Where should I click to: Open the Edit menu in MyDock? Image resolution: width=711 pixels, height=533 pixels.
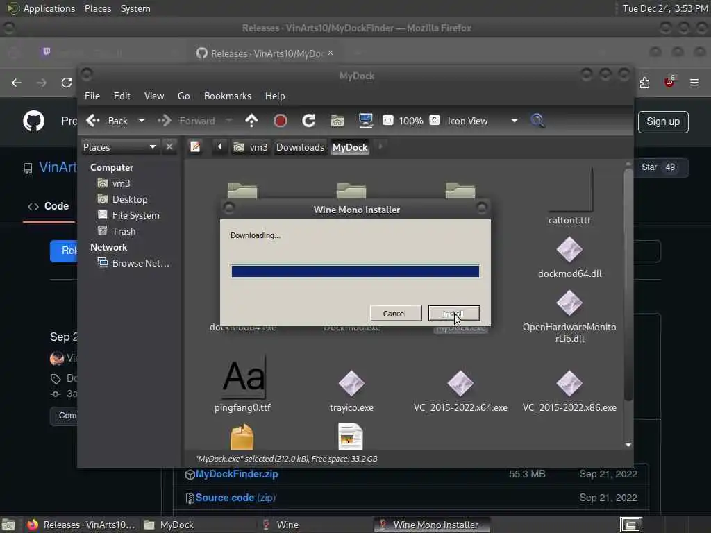(x=122, y=96)
